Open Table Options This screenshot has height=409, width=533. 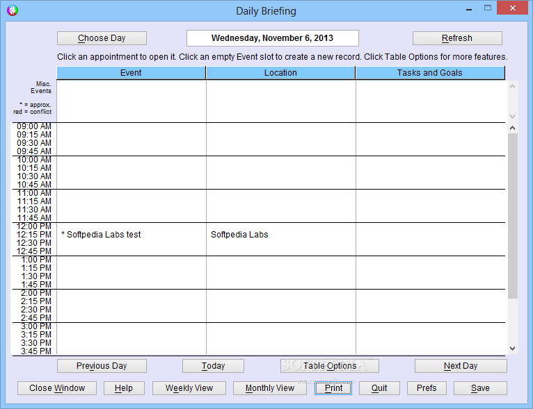coord(330,366)
